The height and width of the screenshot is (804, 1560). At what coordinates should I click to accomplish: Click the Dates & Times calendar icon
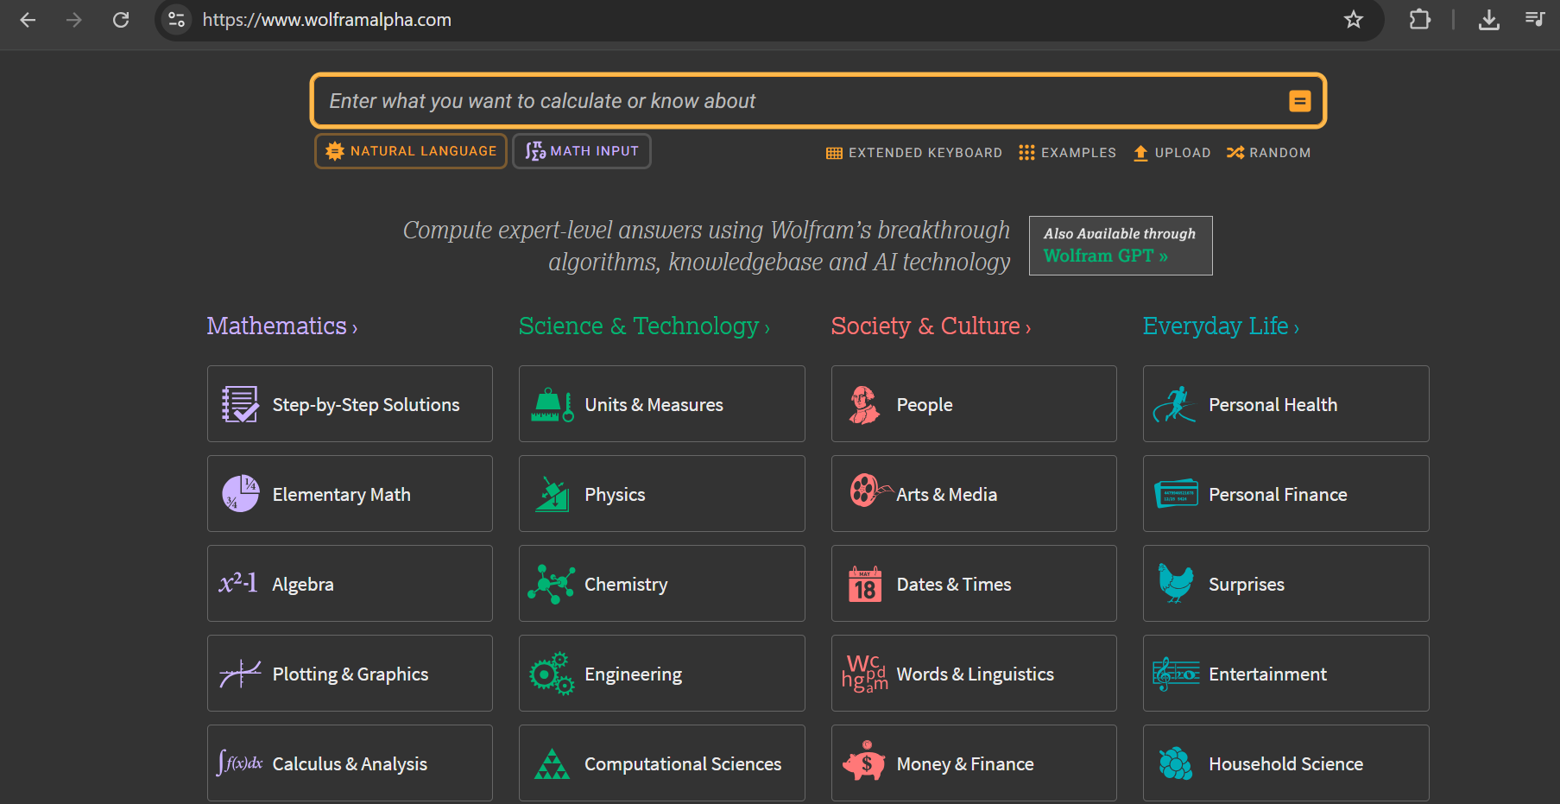(864, 585)
